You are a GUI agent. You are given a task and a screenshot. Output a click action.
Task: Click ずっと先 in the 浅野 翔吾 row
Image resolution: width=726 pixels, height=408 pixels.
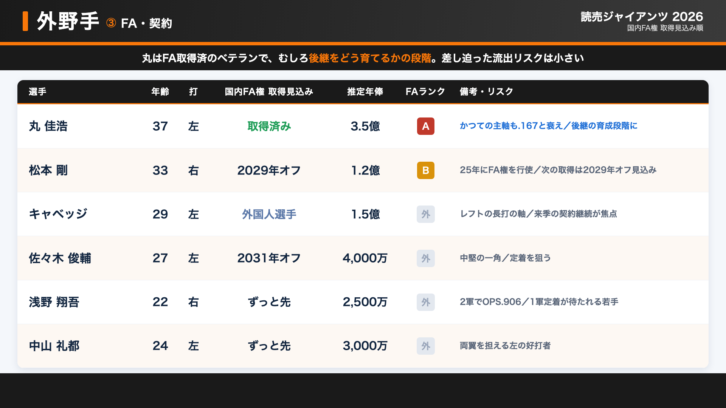point(269,302)
